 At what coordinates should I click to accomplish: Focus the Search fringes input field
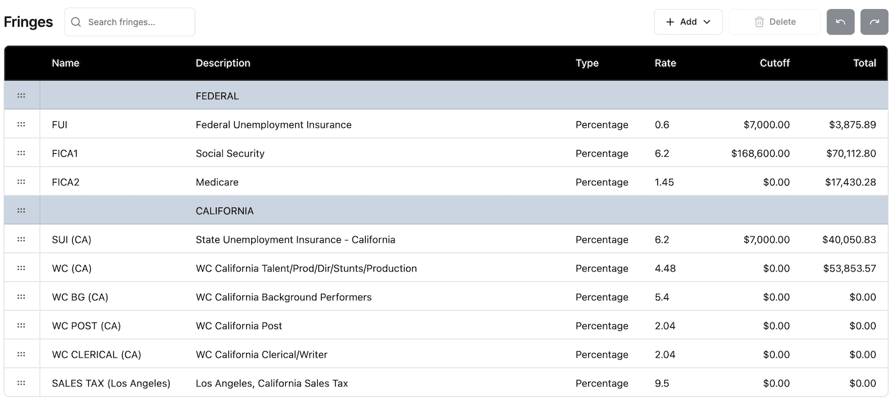[137, 22]
